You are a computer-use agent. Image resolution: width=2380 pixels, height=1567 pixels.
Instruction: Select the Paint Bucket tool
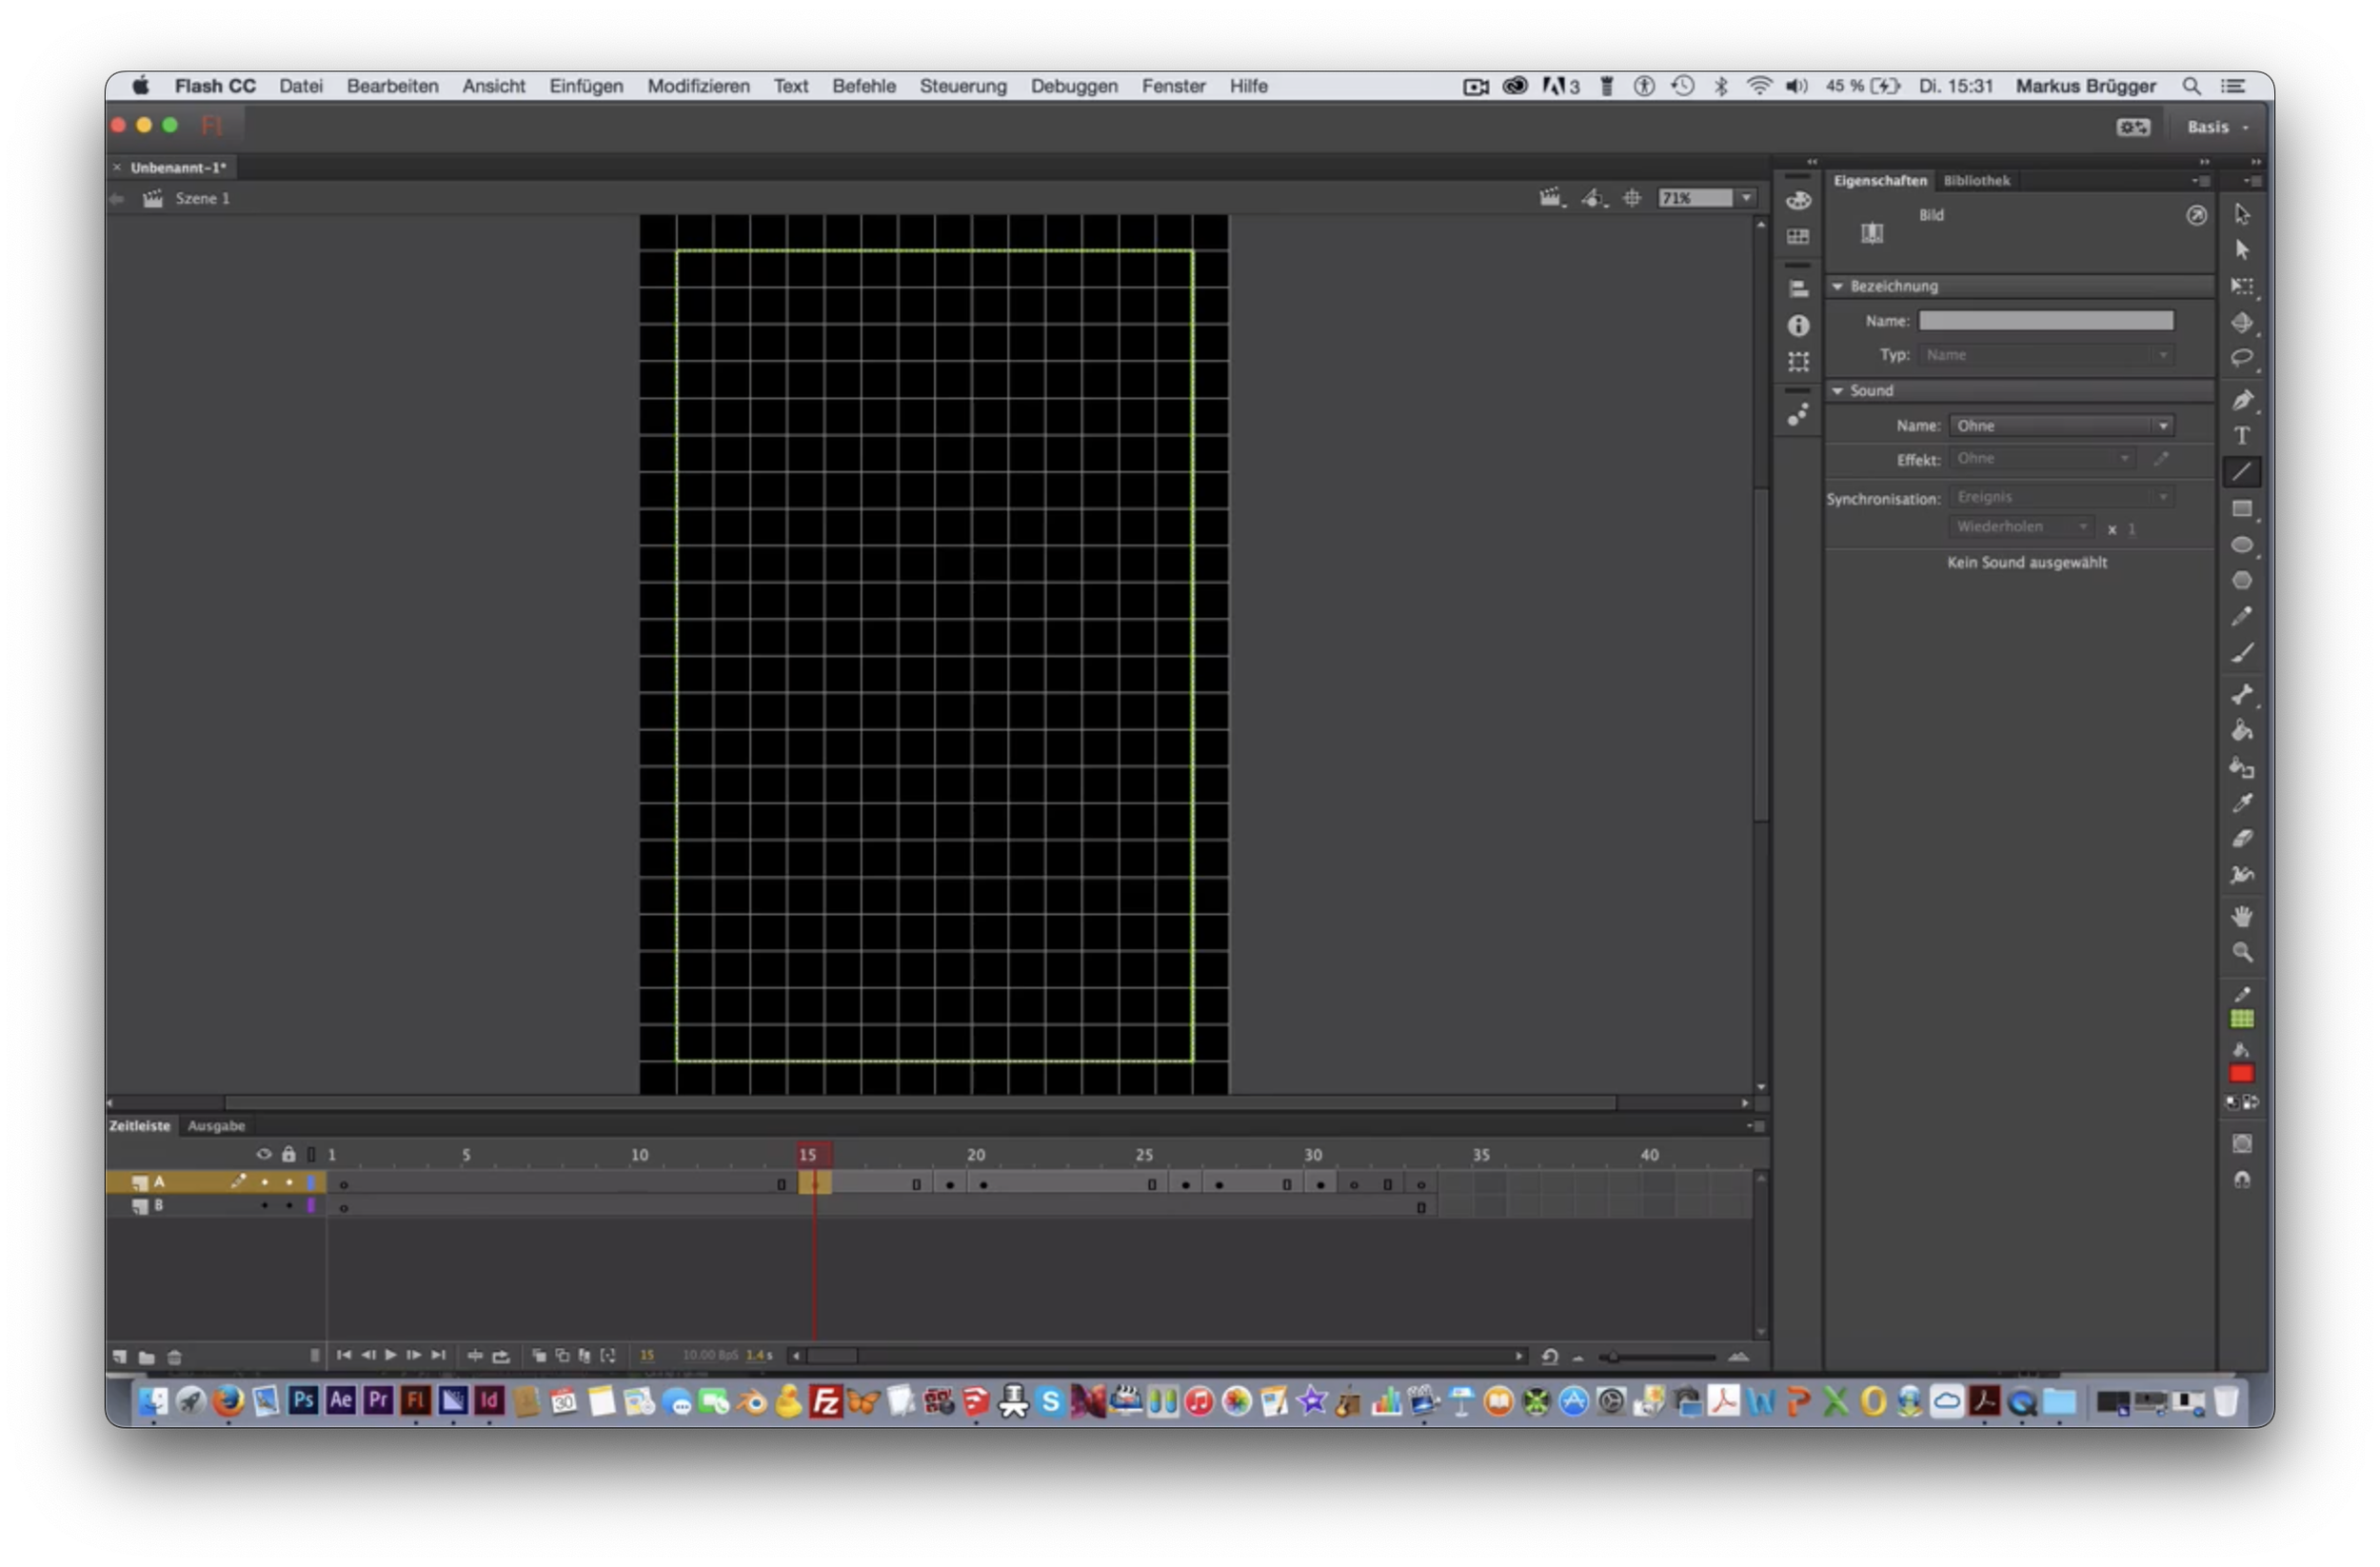tap(2241, 731)
